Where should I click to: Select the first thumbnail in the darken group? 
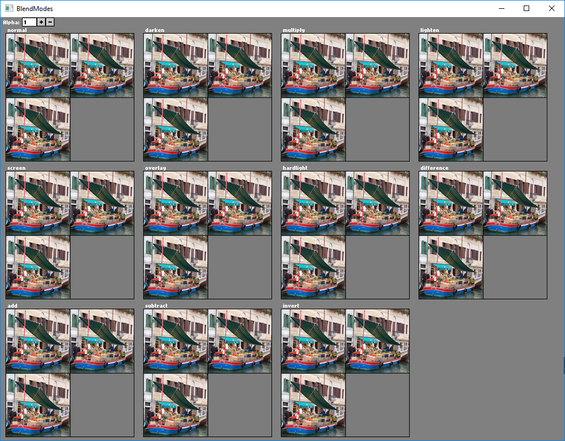[175, 64]
